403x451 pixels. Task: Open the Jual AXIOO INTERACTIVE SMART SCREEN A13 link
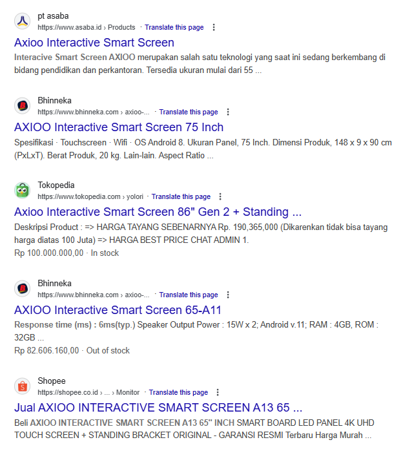point(158,408)
